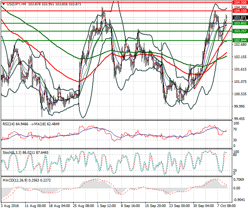
Task: Click the black current price label 103.871
Action: pyautogui.click(x=240, y=17)
